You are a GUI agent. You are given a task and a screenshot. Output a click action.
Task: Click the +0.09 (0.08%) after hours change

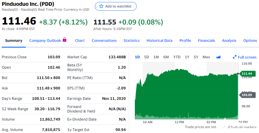[141, 22]
